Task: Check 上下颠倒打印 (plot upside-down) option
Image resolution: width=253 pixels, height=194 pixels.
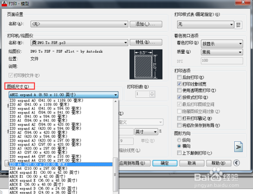Action: (179, 153)
